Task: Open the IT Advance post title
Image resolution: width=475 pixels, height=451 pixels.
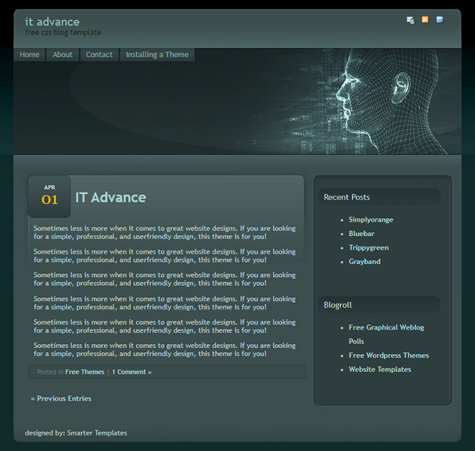Action: (x=111, y=197)
